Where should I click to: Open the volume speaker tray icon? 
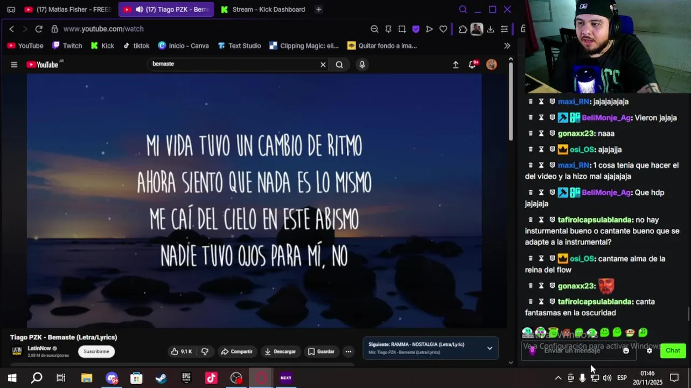(x=607, y=378)
